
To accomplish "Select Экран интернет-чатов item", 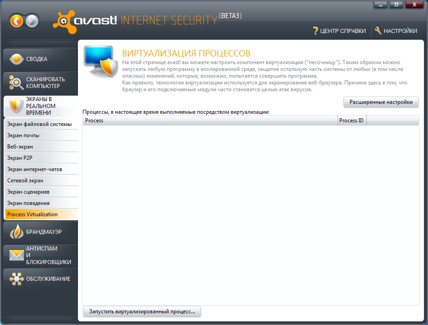I will (x=41, y=169).
